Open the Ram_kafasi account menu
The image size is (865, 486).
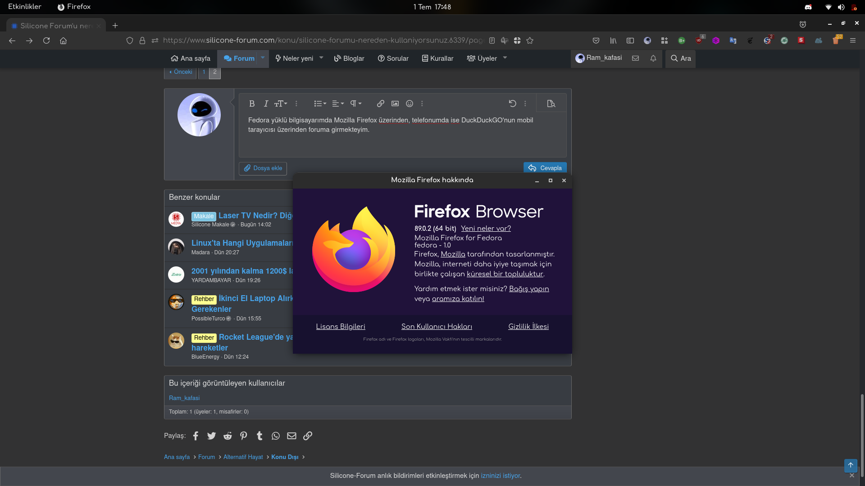coord(599,58)
